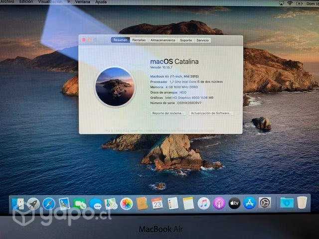Click the Memoria 4 GB 1600 MHz DDR3 line
This screenshot has height=239, width=319.
(174, 87)
